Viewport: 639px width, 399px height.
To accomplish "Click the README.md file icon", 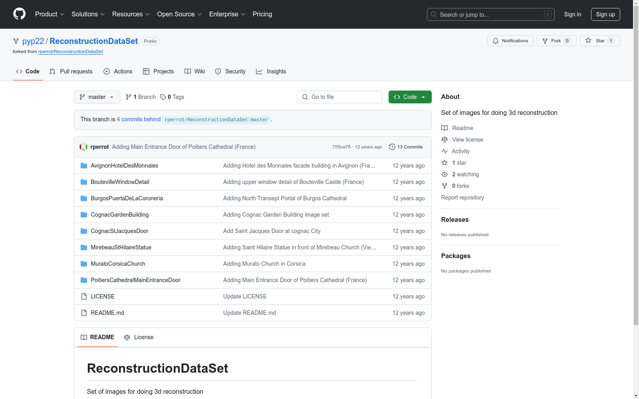I will pos(84,313).
